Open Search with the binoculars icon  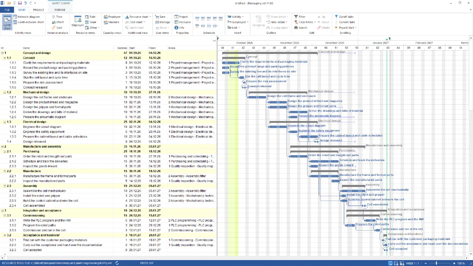click(x=301, y=28)
